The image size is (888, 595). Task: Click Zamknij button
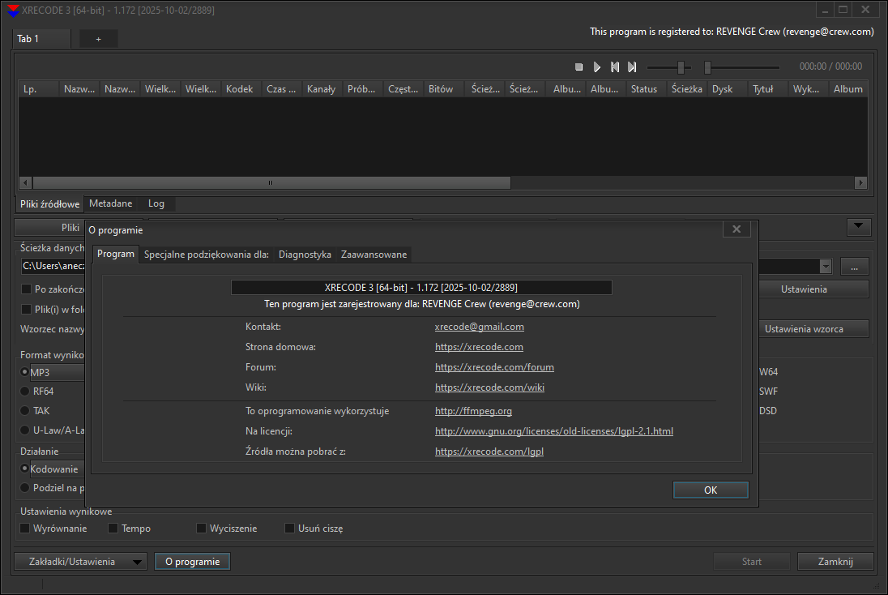click(x=835, y=562)
